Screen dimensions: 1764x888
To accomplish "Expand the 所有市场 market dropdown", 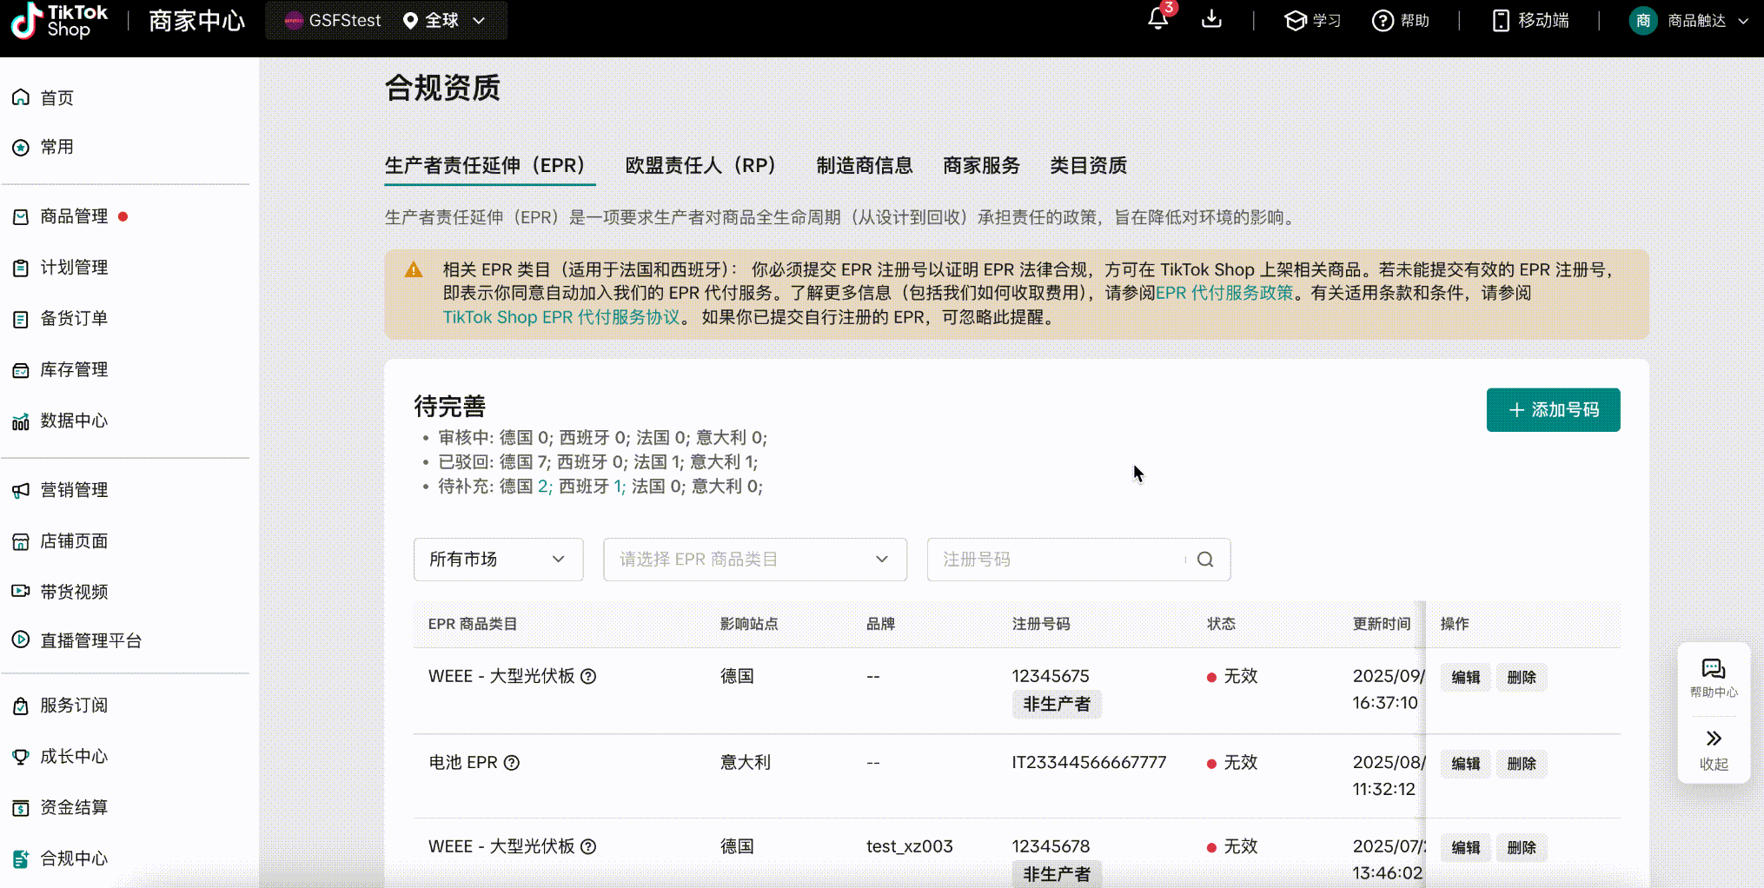I will [x=498, y=560].
